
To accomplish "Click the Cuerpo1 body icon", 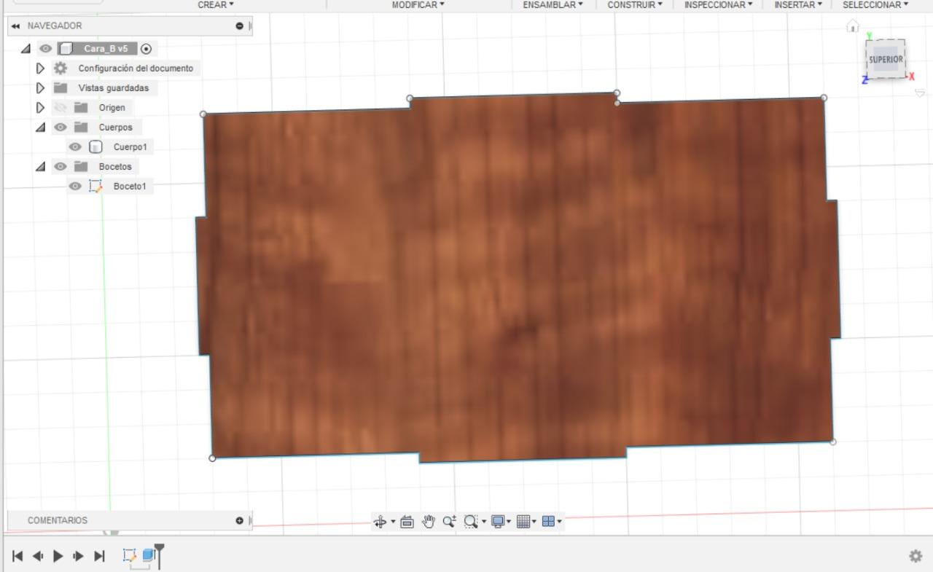I will [x=95, y=147].
